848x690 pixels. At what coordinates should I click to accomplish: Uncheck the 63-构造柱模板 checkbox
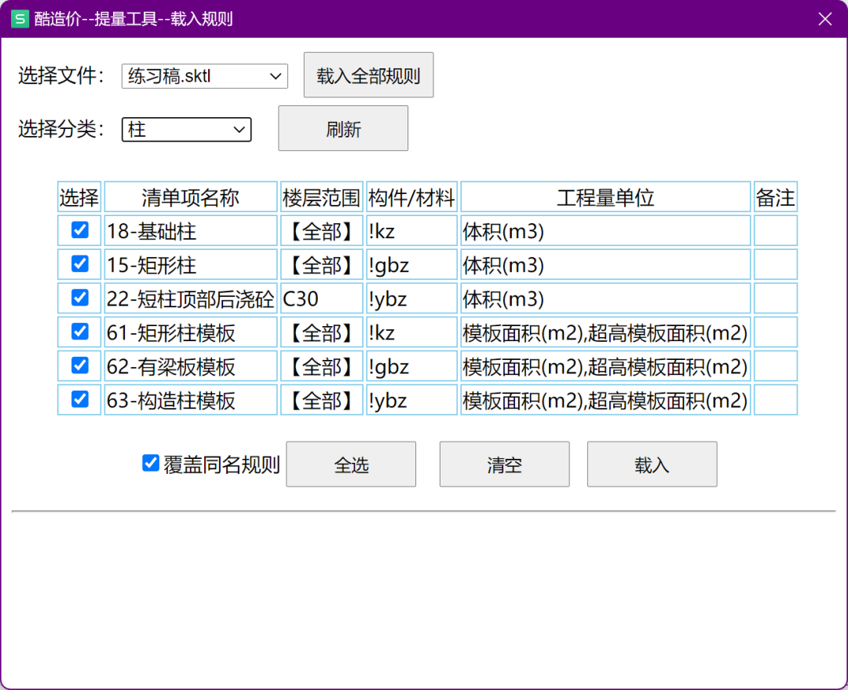79,399
